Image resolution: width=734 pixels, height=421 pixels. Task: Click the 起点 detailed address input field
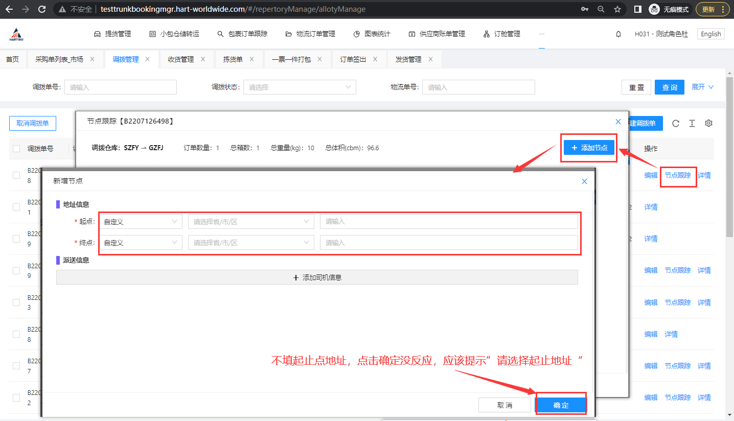click(449, 222)
